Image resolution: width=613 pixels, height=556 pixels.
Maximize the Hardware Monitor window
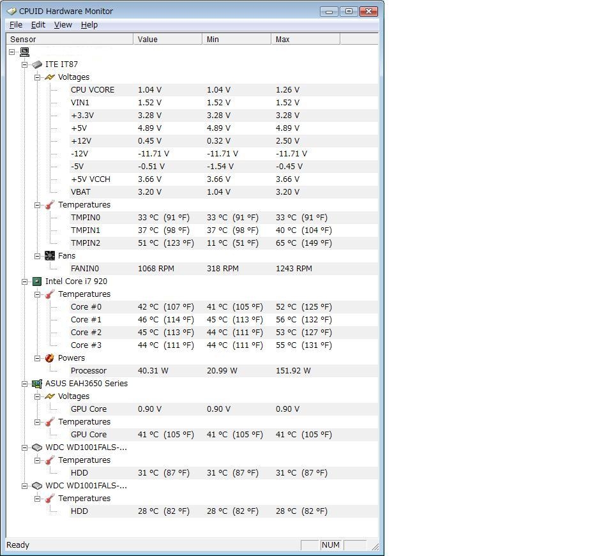click(x=349, y=11)
